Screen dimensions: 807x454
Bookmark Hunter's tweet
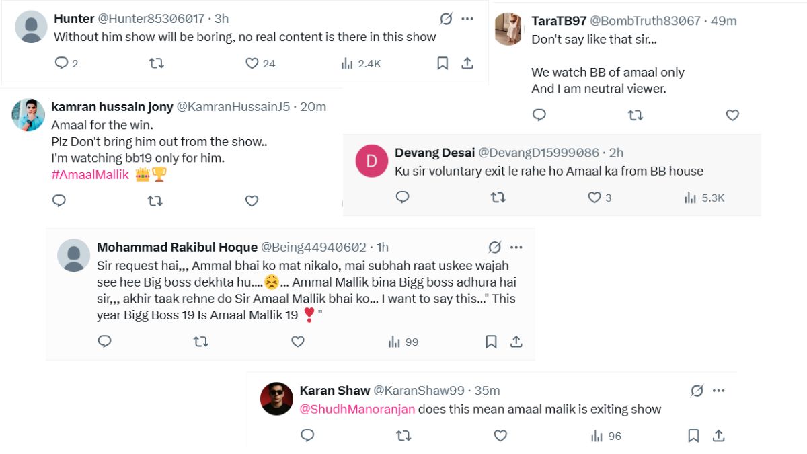coord(443,63)
